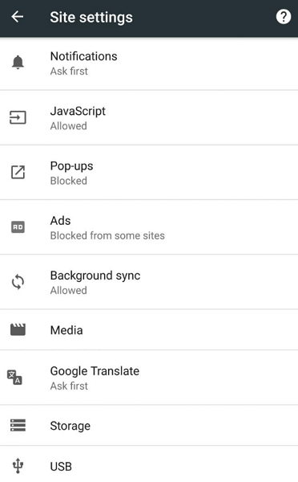This screenshot has width=298, height=482.
Task: Tap the Google Translate icon
Action: point(14,378)
